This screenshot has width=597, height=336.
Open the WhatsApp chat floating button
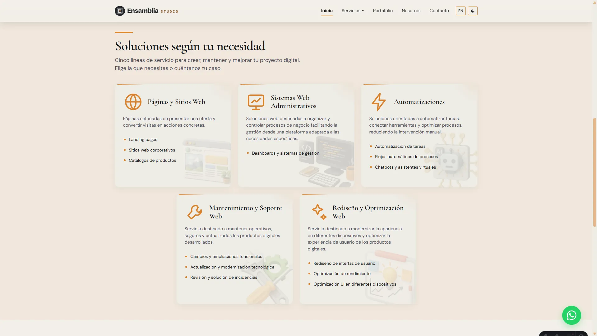click(572, 315)
